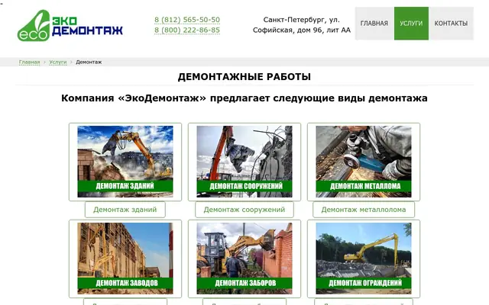The width and height of the screenshot is (489, 305).
Task: Open the Демонтаж ограждений image card
Action: click(x=364, y=258)
